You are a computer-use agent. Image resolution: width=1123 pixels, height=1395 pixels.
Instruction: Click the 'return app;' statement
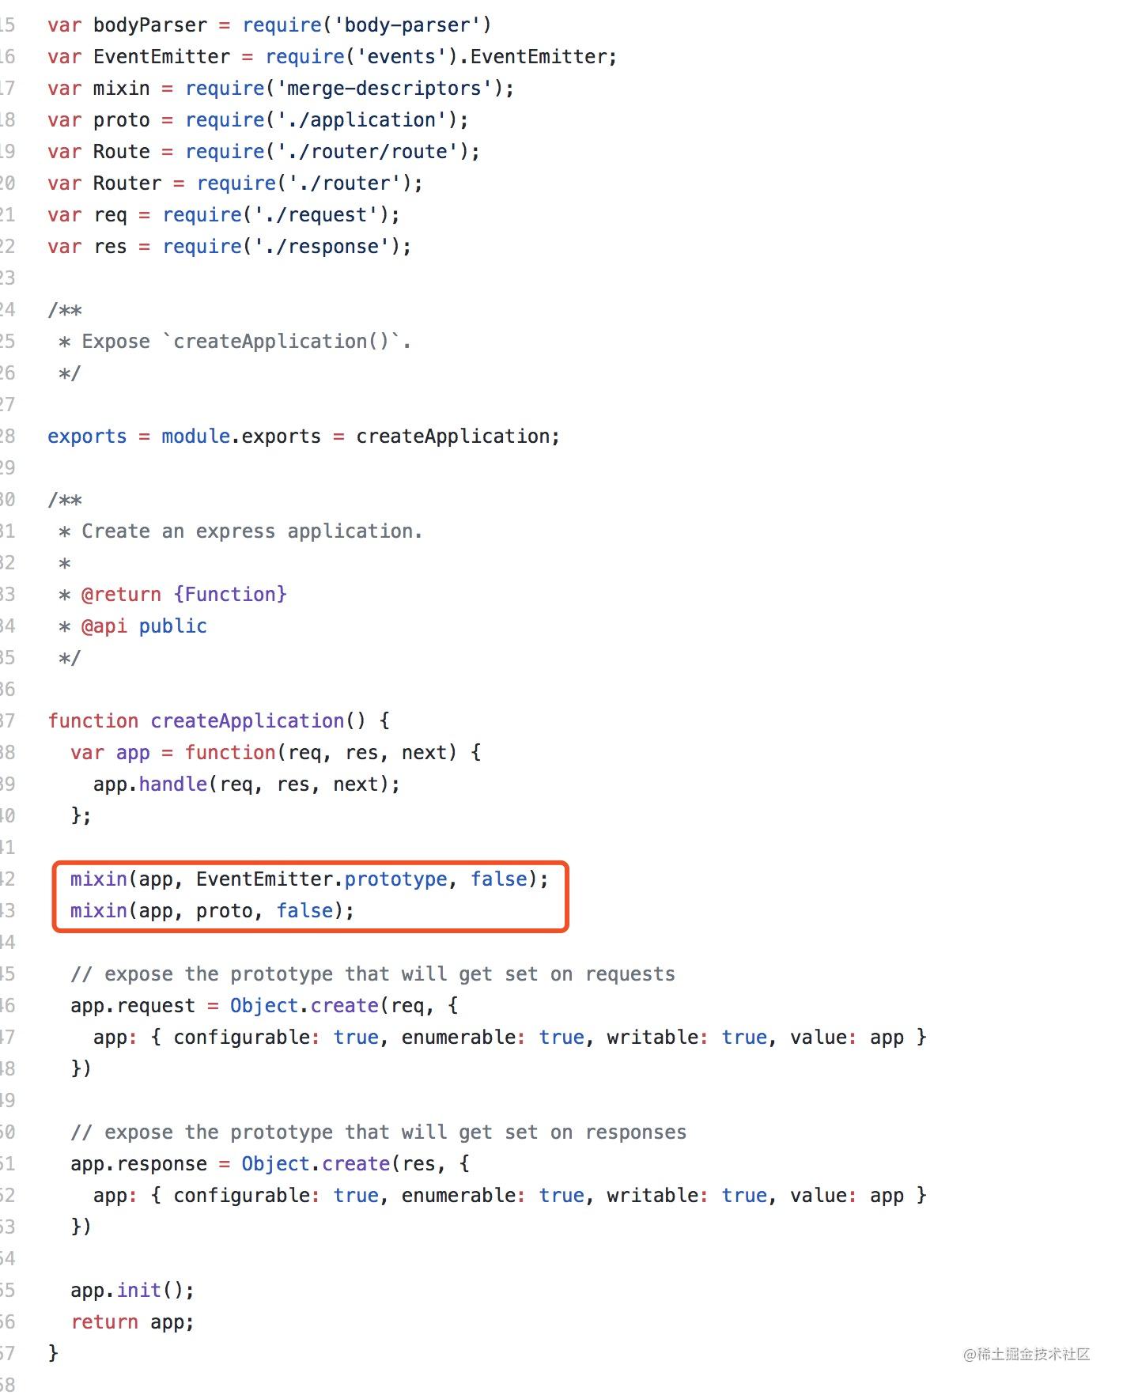point(132,1322)
